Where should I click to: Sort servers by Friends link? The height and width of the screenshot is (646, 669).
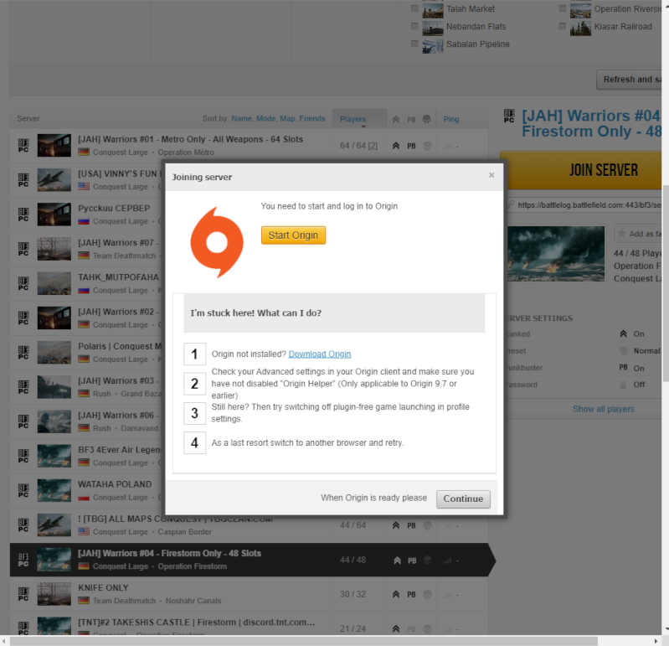tap(312, 119)
